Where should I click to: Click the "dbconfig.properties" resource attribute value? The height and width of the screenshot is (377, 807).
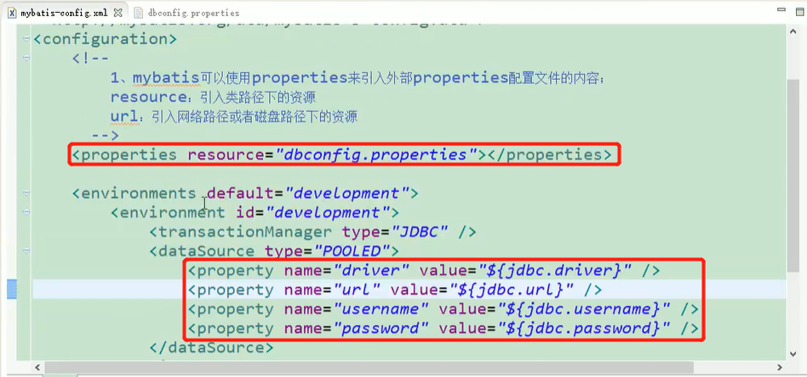pos(378,155)
